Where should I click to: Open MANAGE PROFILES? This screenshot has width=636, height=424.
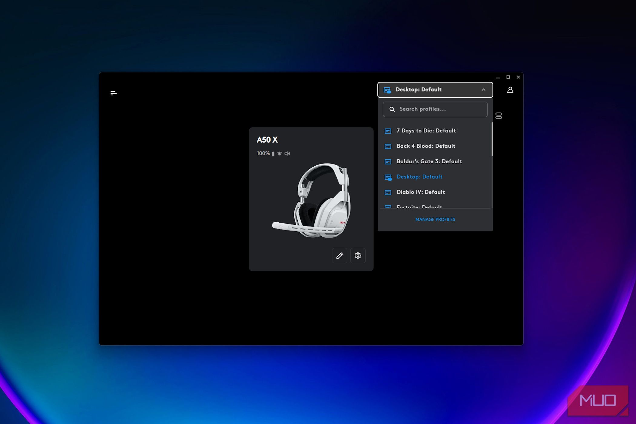pyautogui.click(x=435, y=219)
